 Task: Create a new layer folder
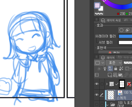121,75
